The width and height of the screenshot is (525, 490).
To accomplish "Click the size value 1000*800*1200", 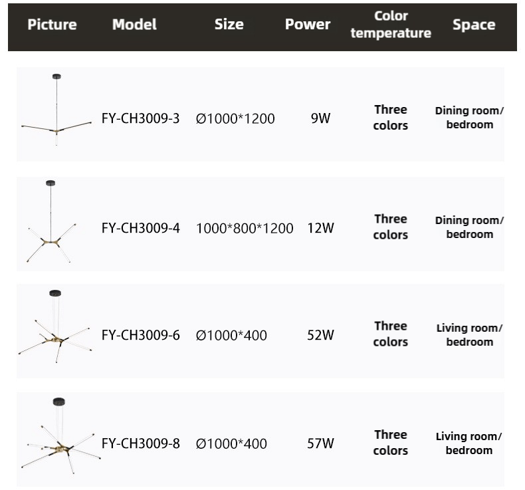I will [x=245, y=228].
